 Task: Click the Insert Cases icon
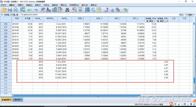(x=74, y=10)
